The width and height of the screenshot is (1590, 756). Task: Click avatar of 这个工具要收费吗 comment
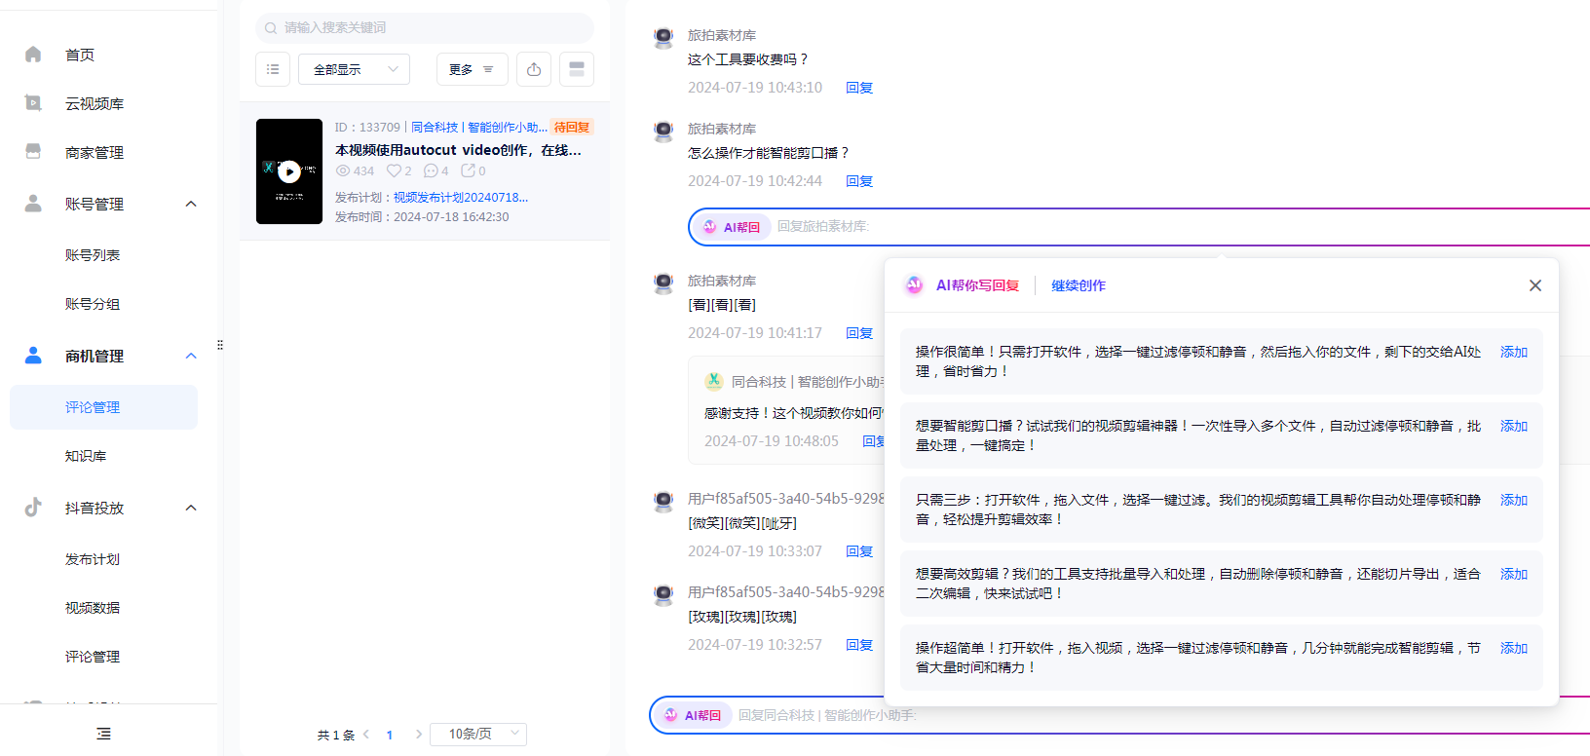pos(663,38)
